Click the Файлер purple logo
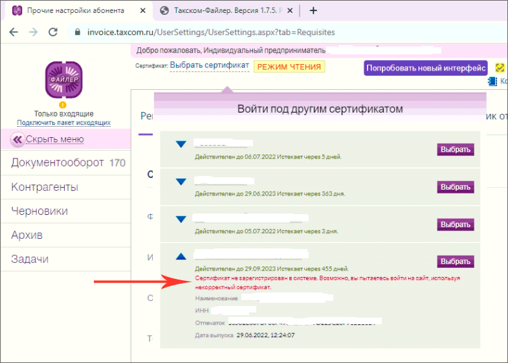Image resolution: width=508 pixels, height=363 pixels. (63, 80)
